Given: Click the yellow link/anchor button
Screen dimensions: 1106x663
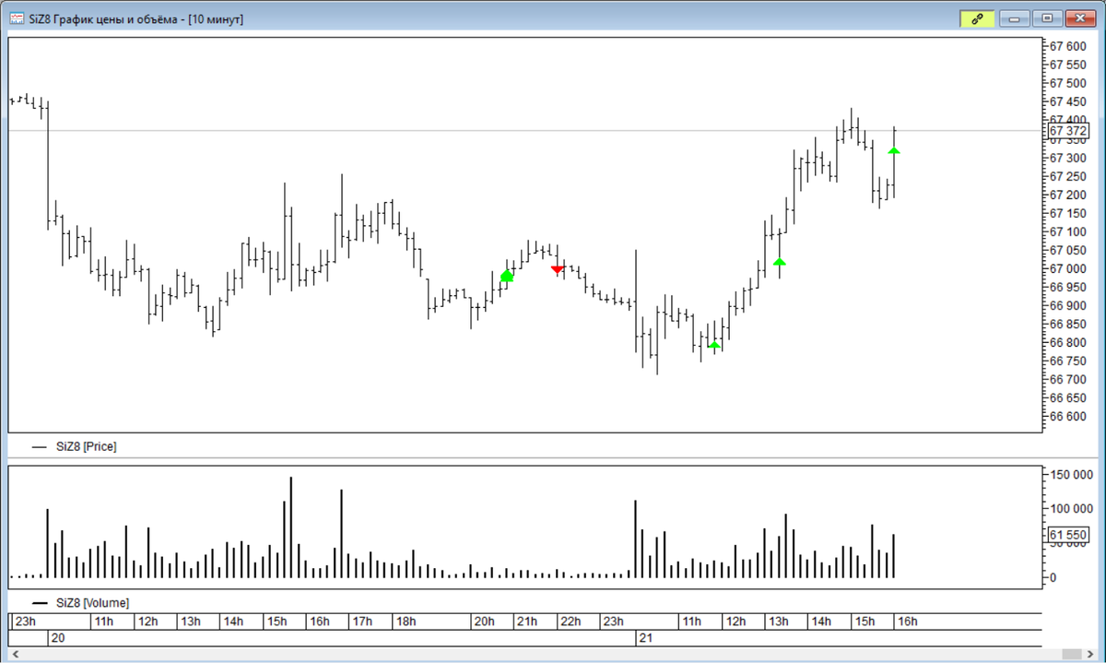Looking at the screenshot, I should coord(977,18).
